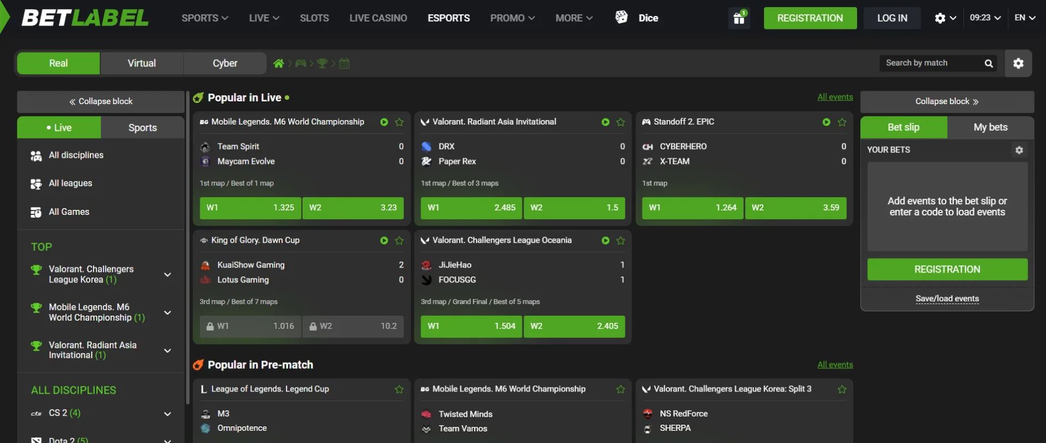The image size is (1046, 443).
Task: Open match filter settings gear
Action: coord(1018,63)
